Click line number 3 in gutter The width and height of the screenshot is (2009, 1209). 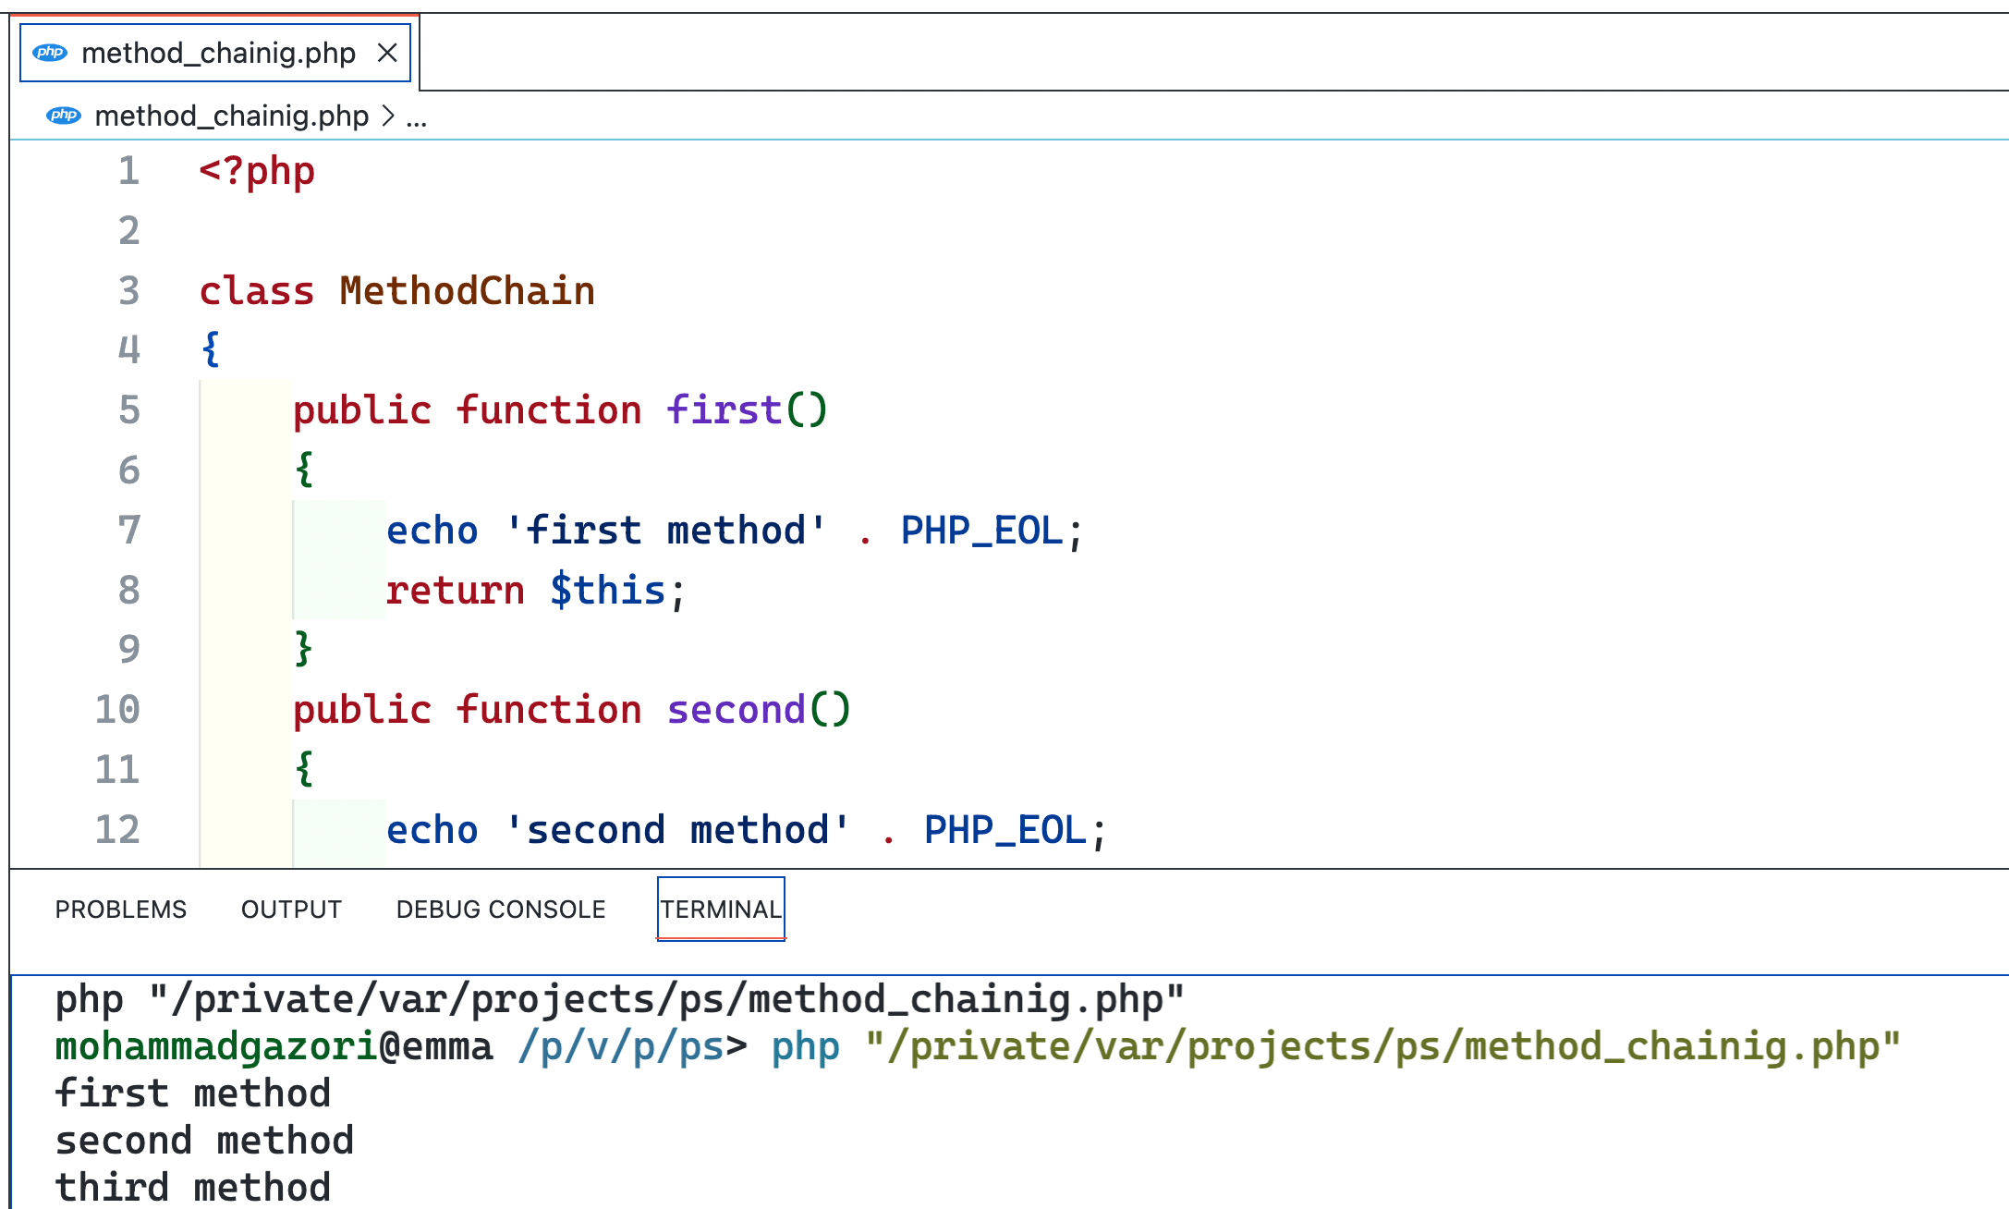point(129,291)
